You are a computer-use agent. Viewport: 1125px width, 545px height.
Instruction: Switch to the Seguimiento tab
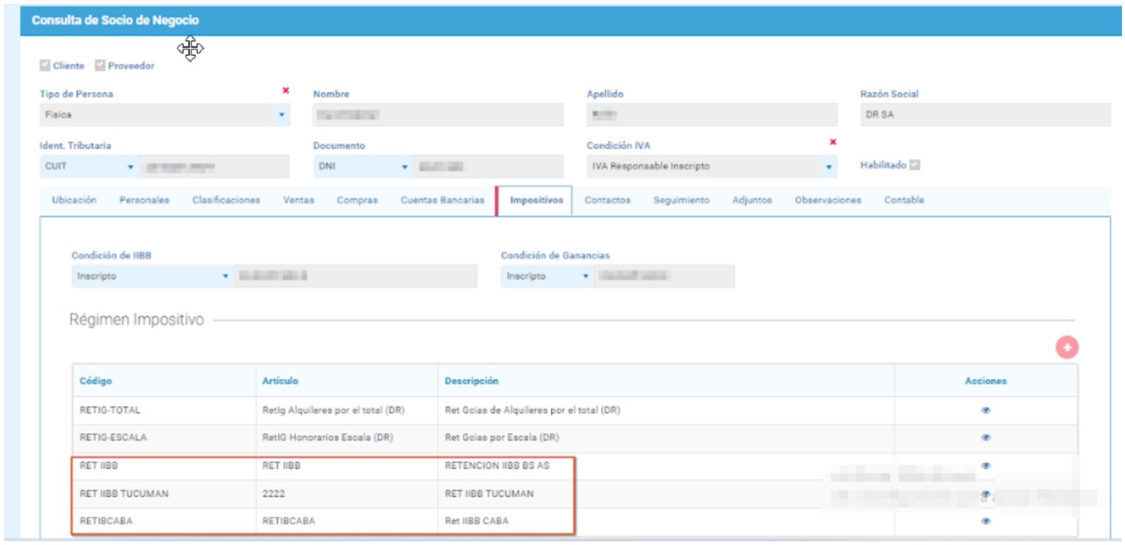click(x=682, y=200)
